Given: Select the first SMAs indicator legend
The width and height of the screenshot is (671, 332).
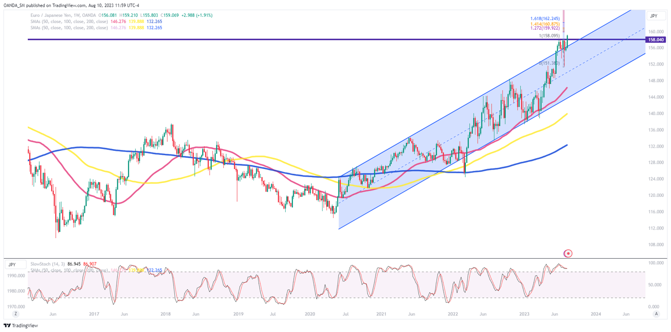Looking at the screenshot, I should (68, 22).
